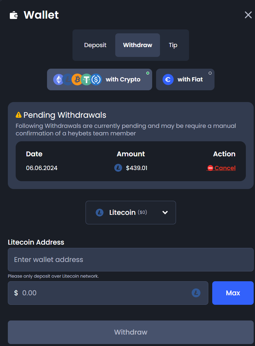Select the Withdraw tab

pos(137,45)
